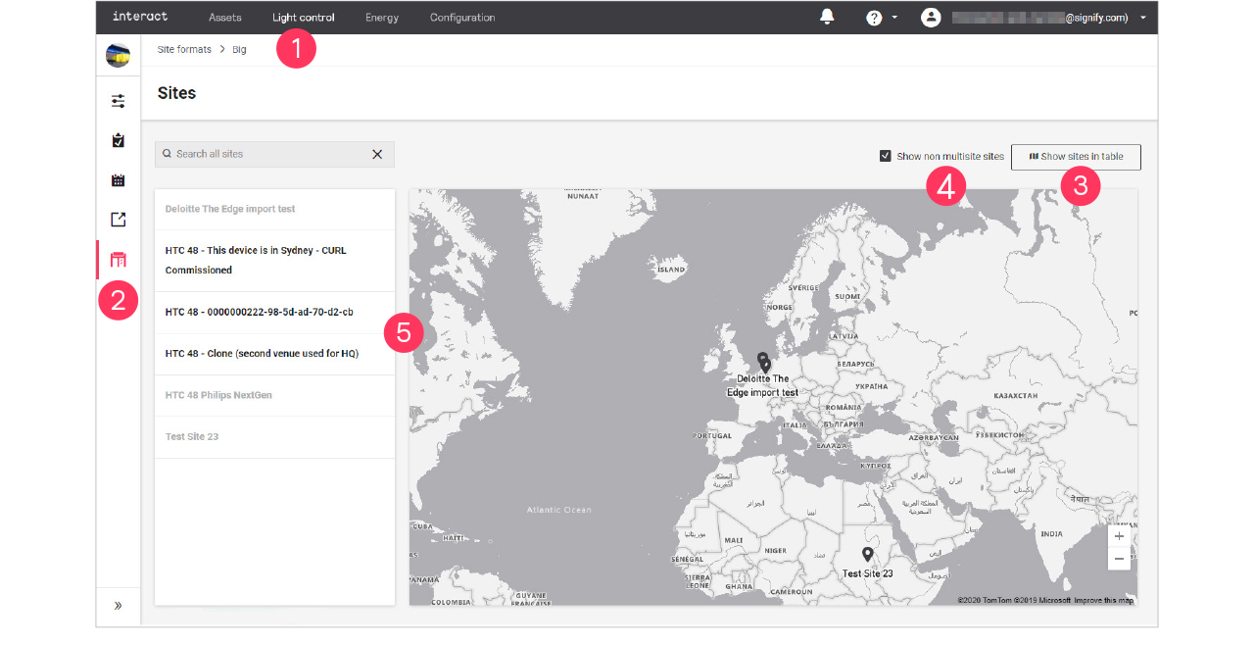The image size is (1254, 645).
Task: Click the help question mark icon
Action: pos(872,17)
